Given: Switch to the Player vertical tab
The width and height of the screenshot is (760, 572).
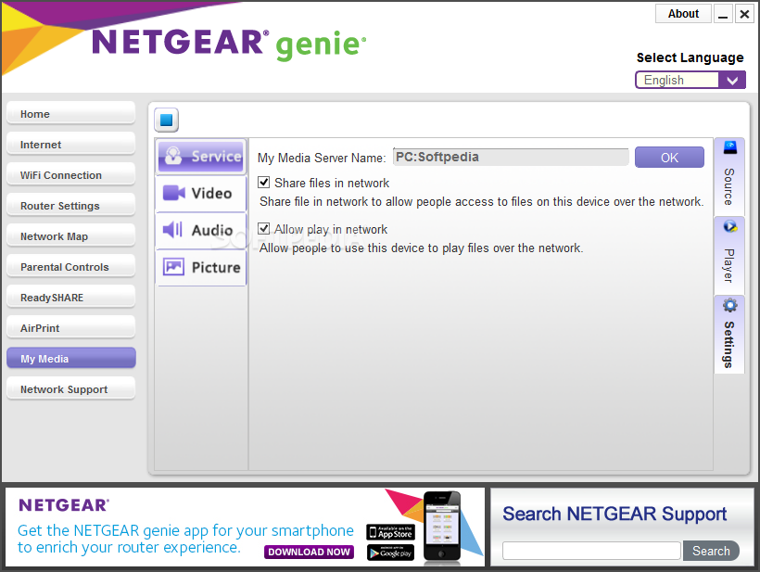Looking at the screenshot, I should point(729,256).
